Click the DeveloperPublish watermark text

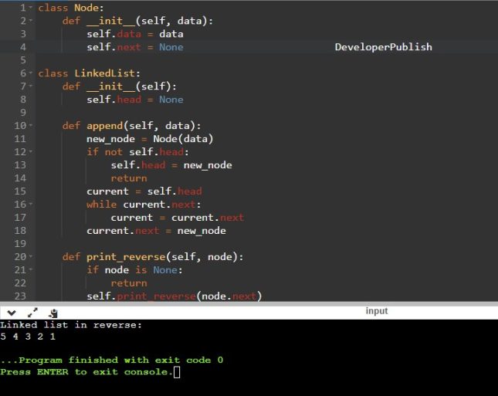pyautogui.click(x=383, y=47)
